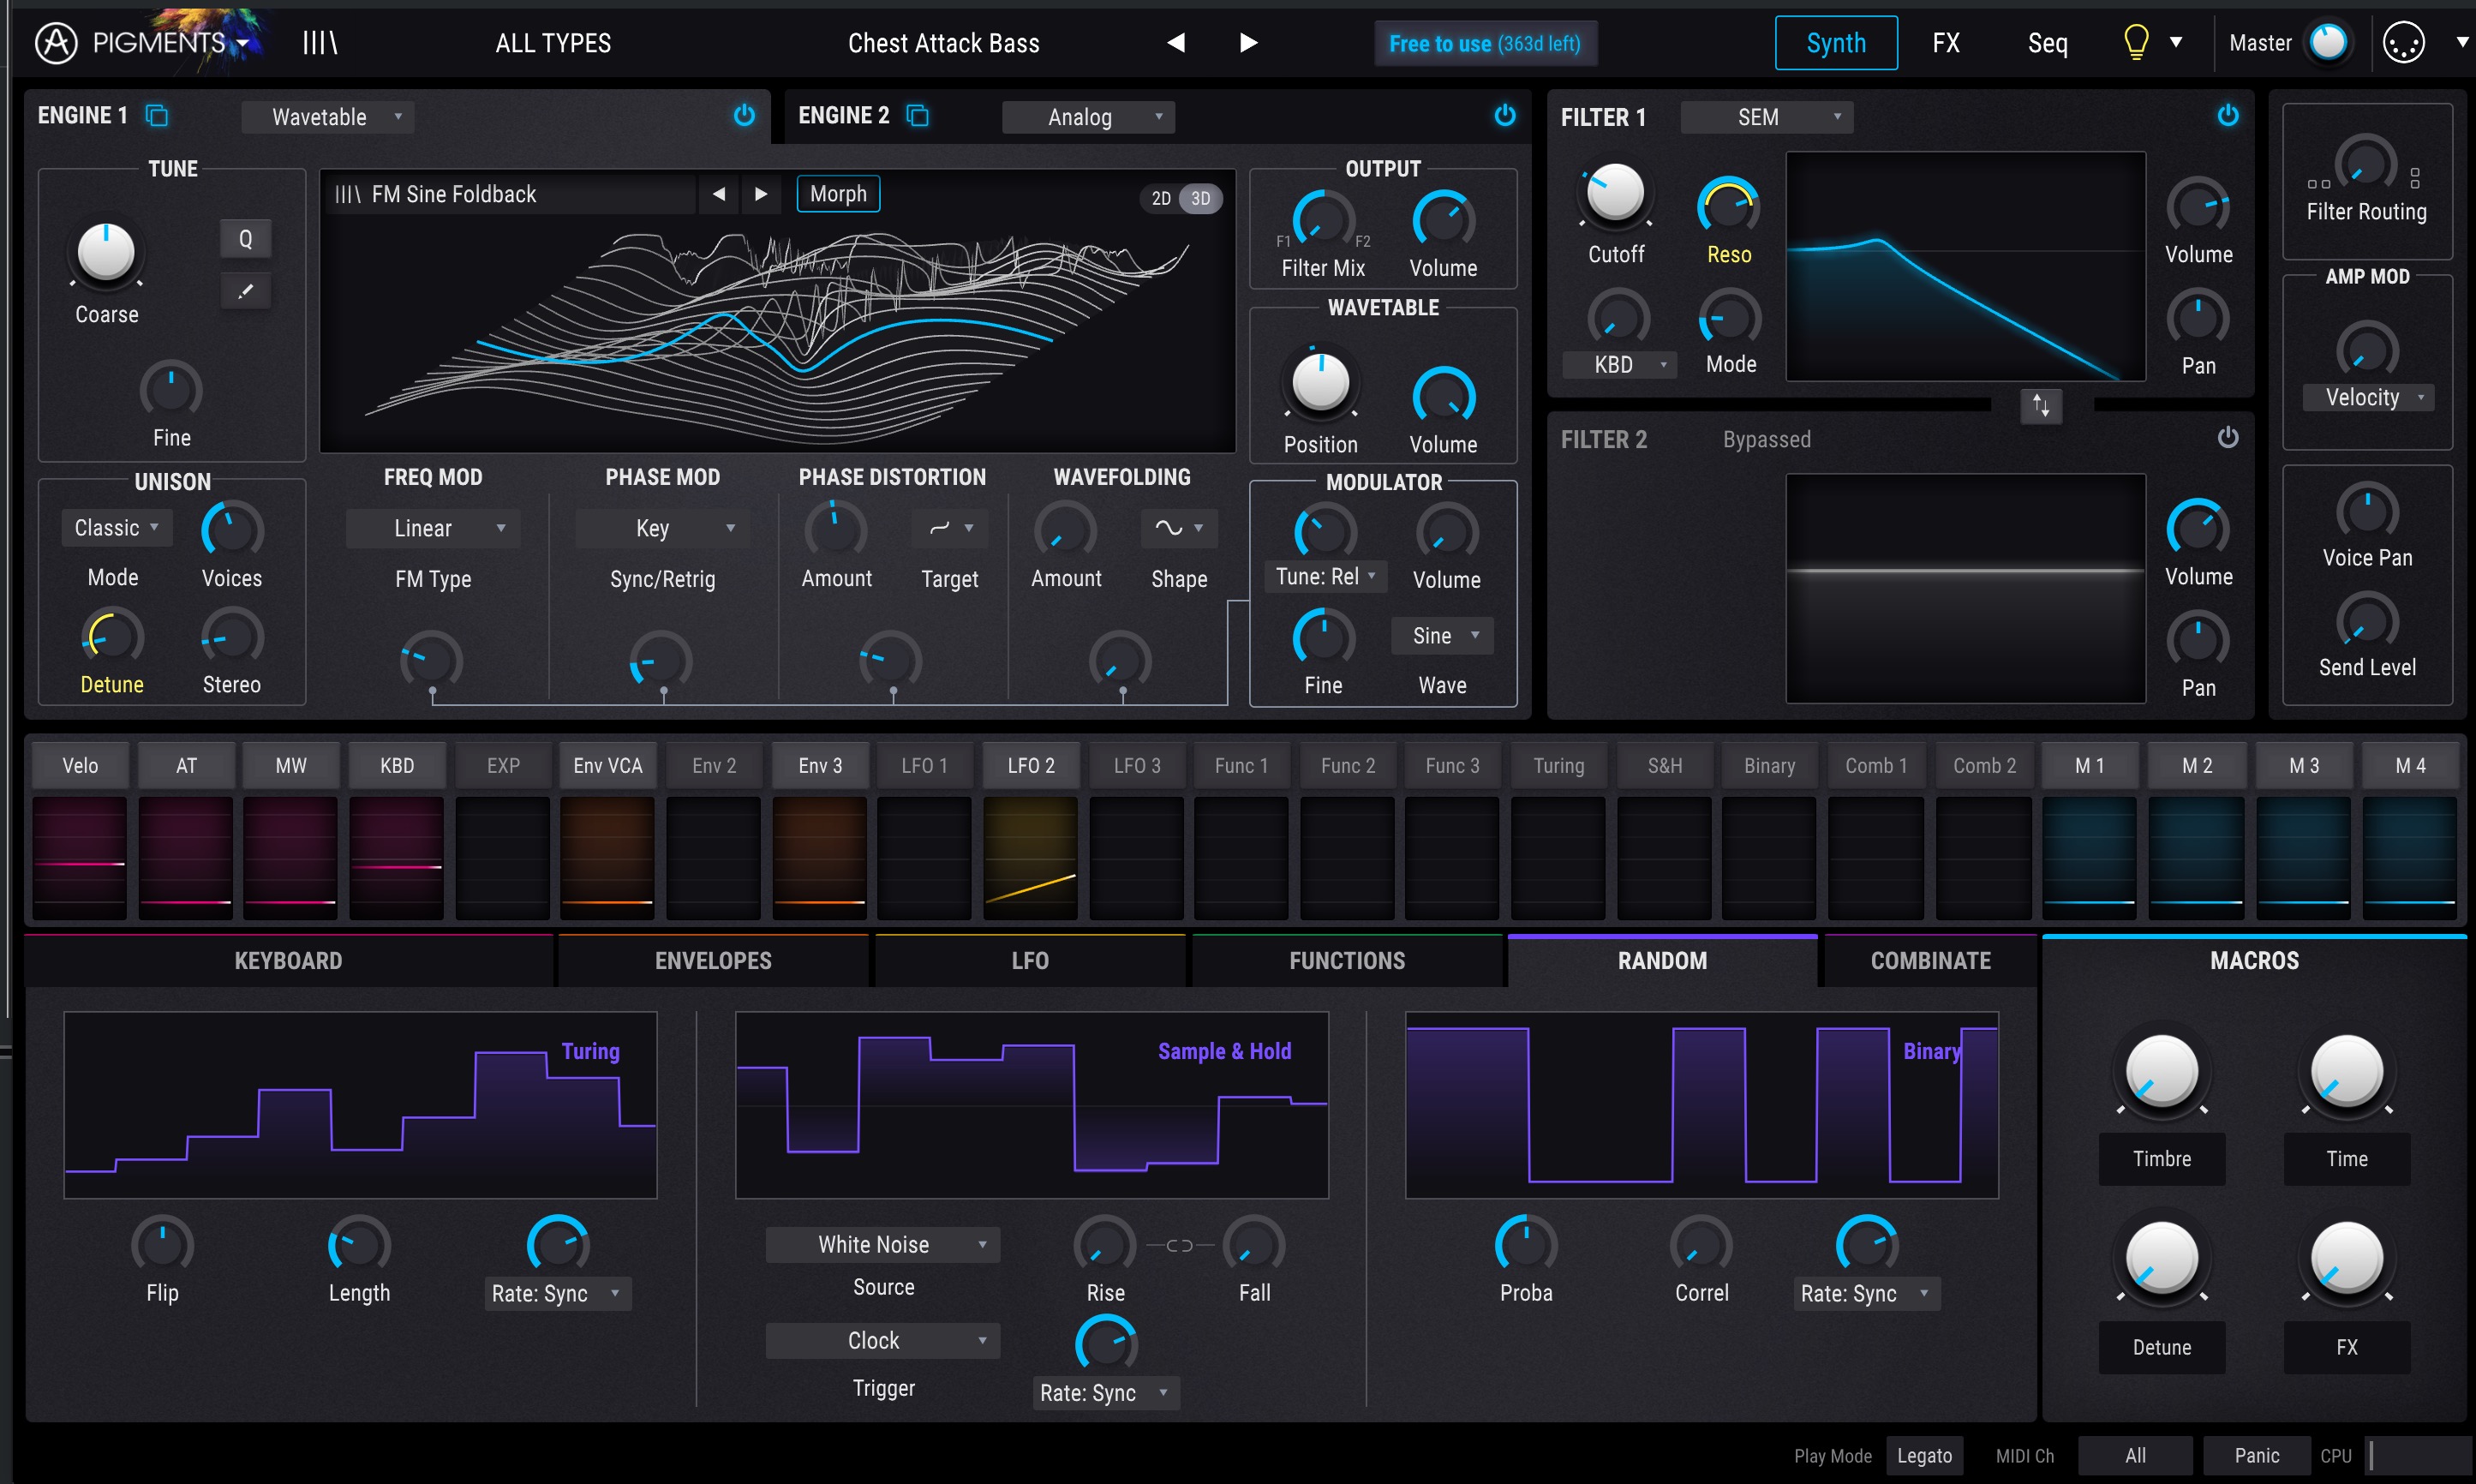The width and height of the screenshot is (2476, 1484).
Task: Switch wavetable view to 3D
Action: point(1200,198)
